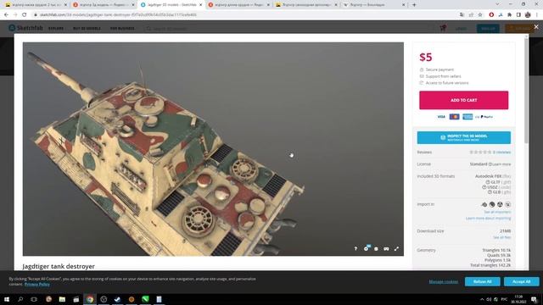
Task: Open the model inspector layers icon in viewer
Action: 376,248
